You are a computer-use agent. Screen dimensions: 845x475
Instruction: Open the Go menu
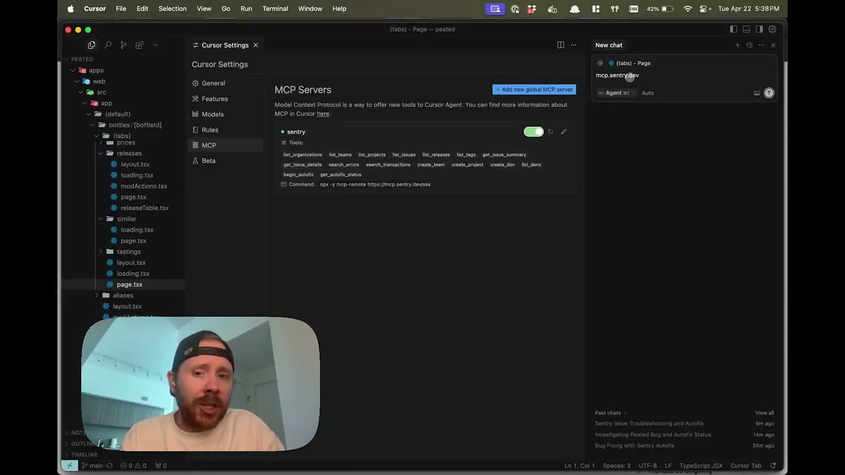tap(226, 9)
